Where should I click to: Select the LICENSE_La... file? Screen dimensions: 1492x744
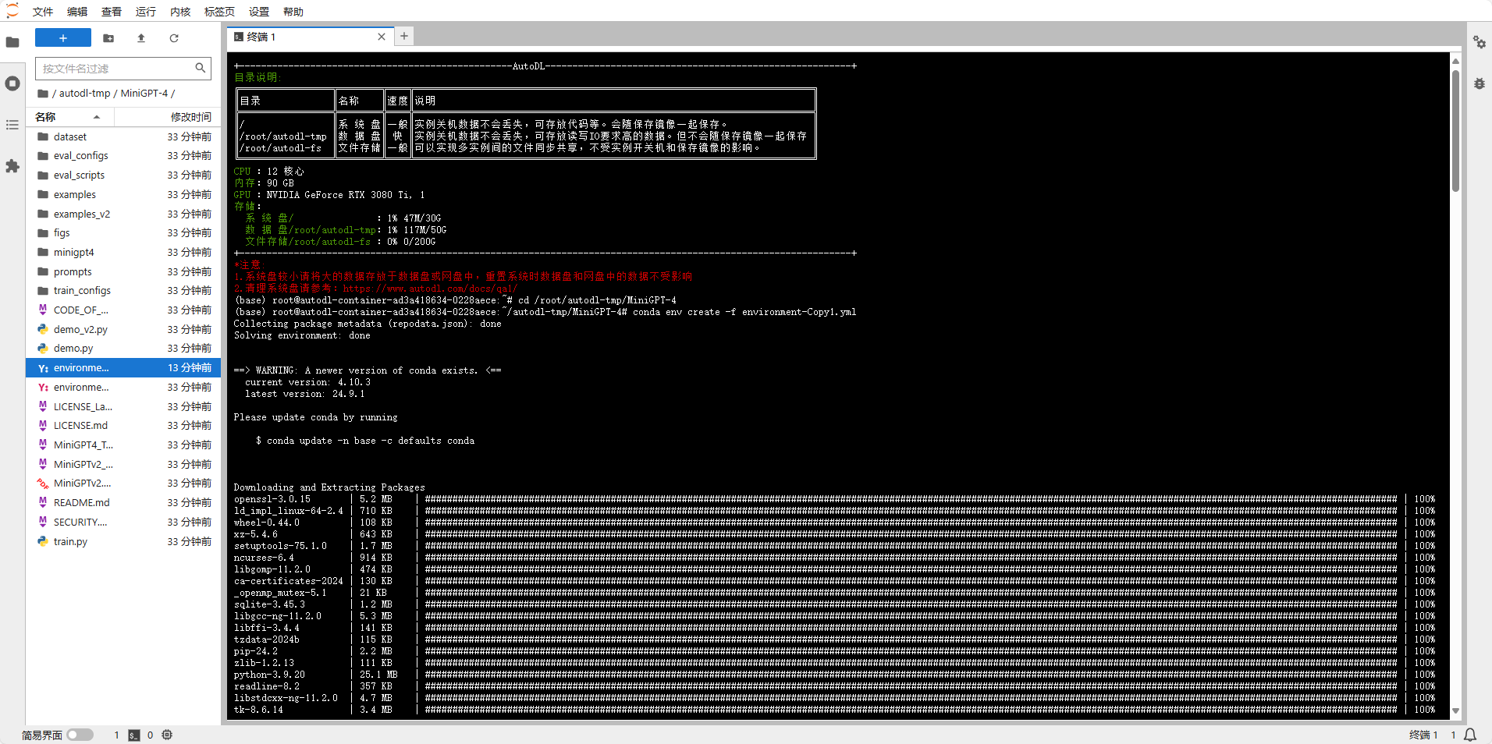124,406
